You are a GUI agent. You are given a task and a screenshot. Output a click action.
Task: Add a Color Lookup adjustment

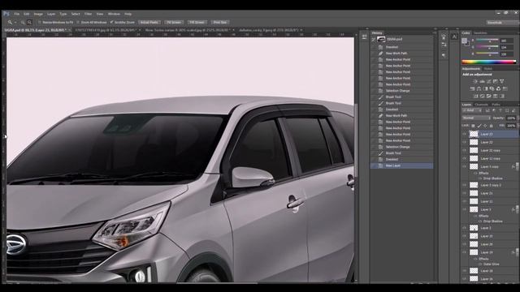[505, 88]
